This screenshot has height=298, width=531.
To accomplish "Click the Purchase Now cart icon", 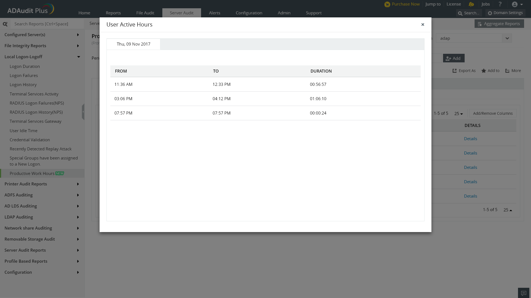I will tap(387, 4).
